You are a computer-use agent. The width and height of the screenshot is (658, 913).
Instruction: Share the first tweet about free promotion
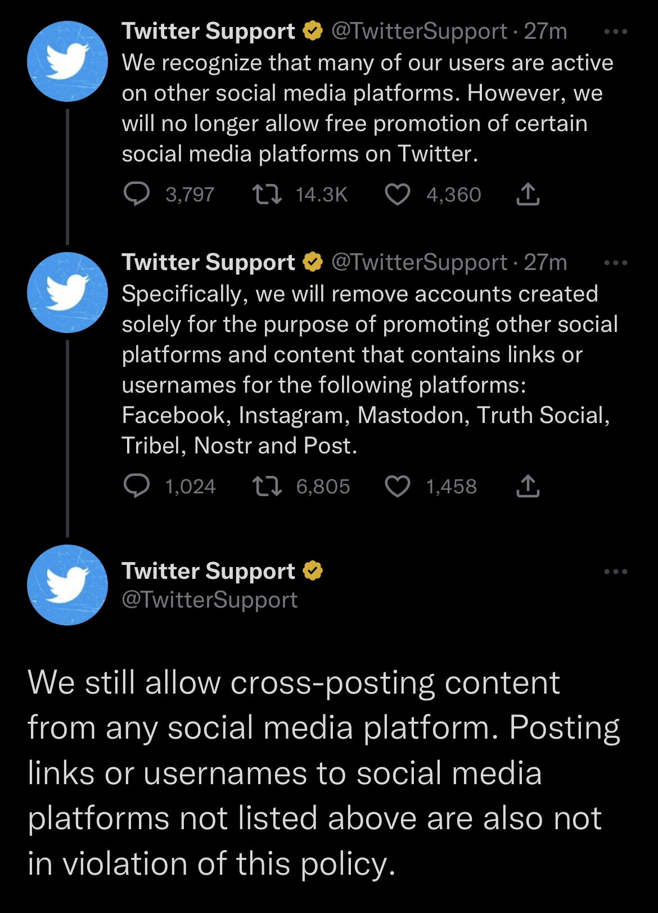528,194
